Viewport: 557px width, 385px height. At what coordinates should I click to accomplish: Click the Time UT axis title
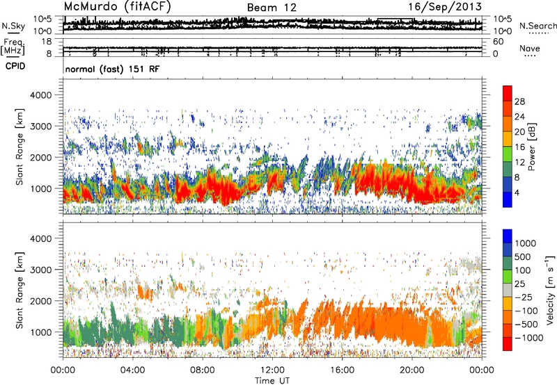pyautogui.click(x=272, y=381)
